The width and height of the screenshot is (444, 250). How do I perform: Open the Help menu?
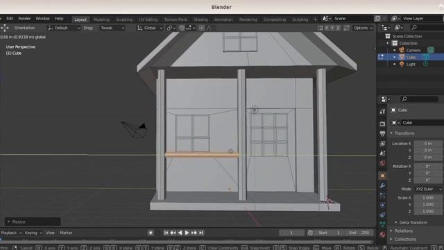(x=59, y=19)
